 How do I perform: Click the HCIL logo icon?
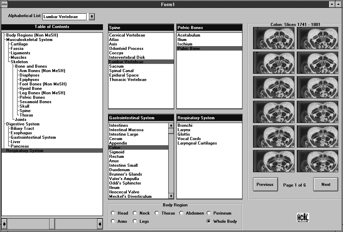tap(303, 217)
